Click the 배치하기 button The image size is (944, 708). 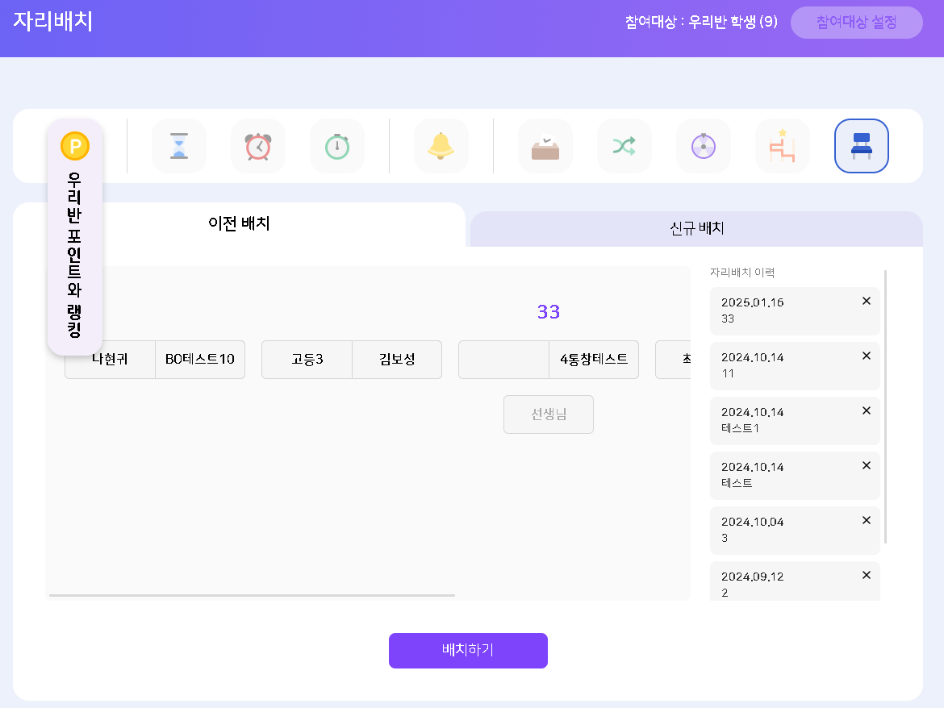468,651
